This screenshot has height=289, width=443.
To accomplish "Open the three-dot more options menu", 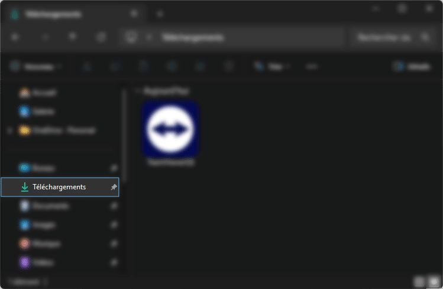I will 312,67.
